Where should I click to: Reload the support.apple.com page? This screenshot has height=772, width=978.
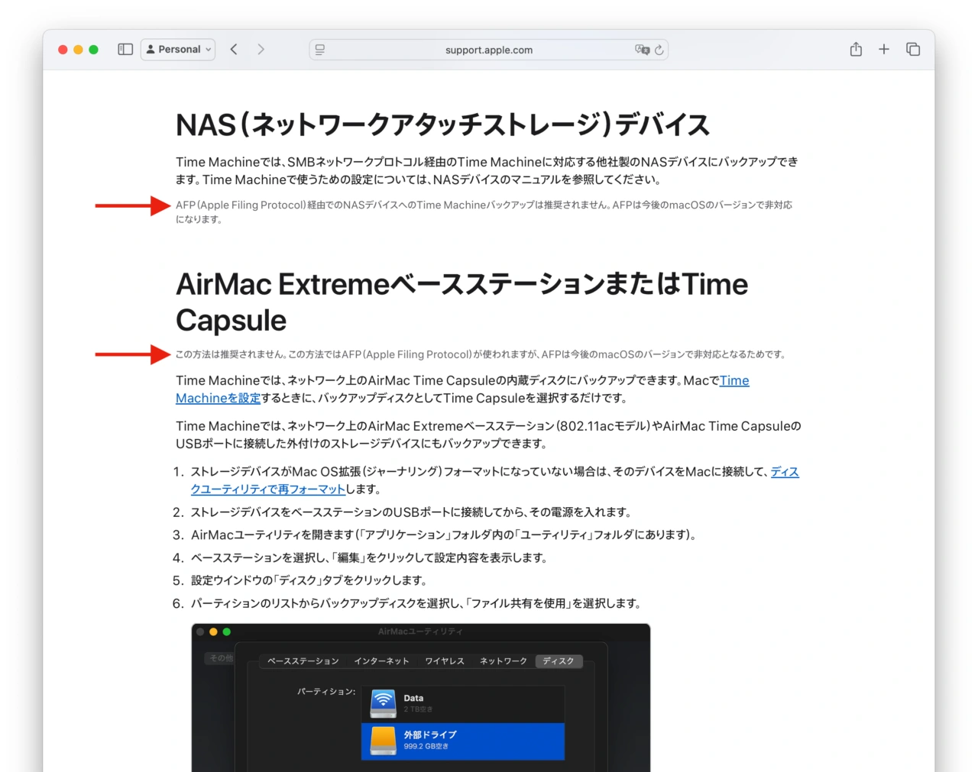(658, 49)
